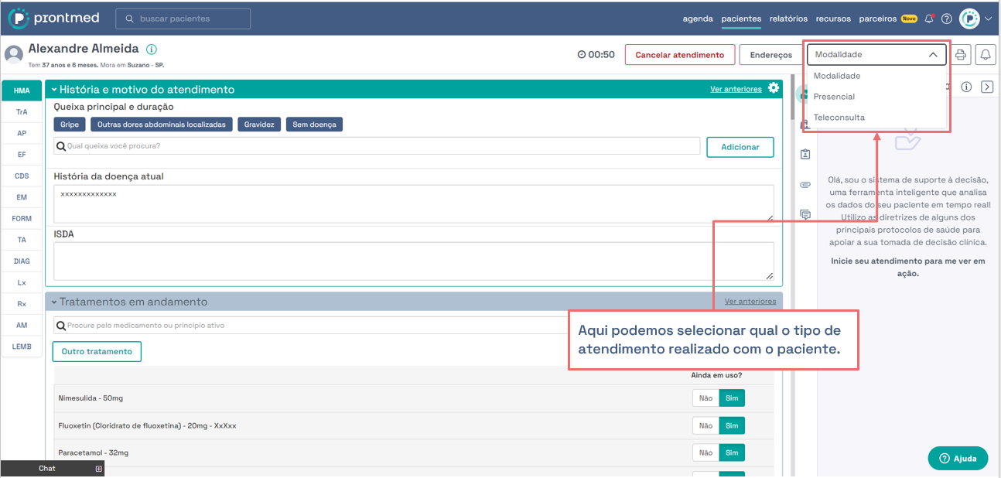The height and width of the screenshot is (478, 1001).
Task: Open Ver anteriores link in Tratamentos header
Action: pyautogui.click(x=750, y=302)
